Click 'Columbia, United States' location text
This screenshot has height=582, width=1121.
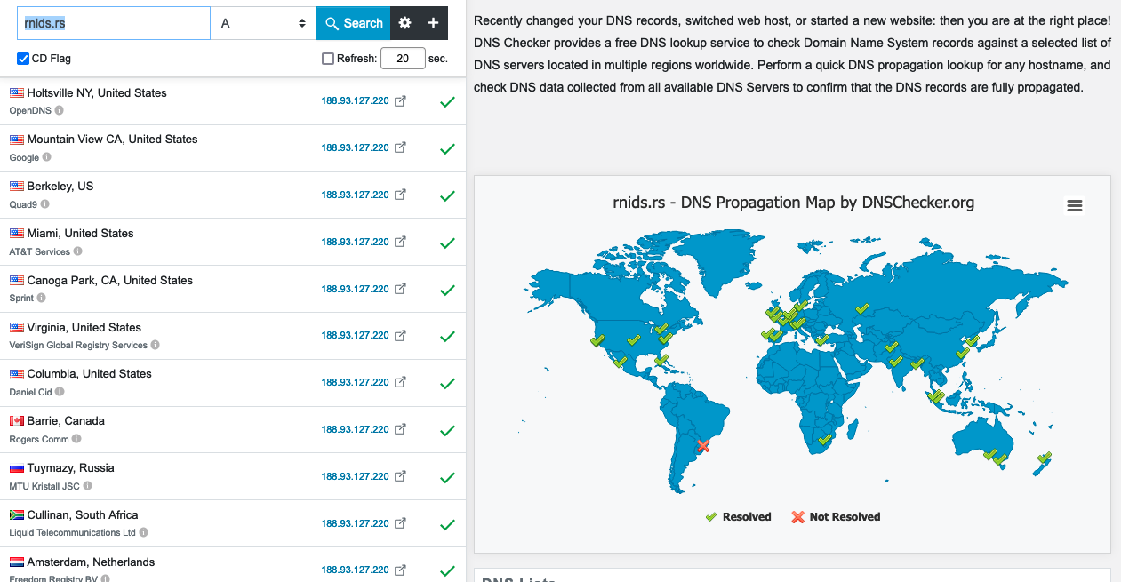pos(90,373)
